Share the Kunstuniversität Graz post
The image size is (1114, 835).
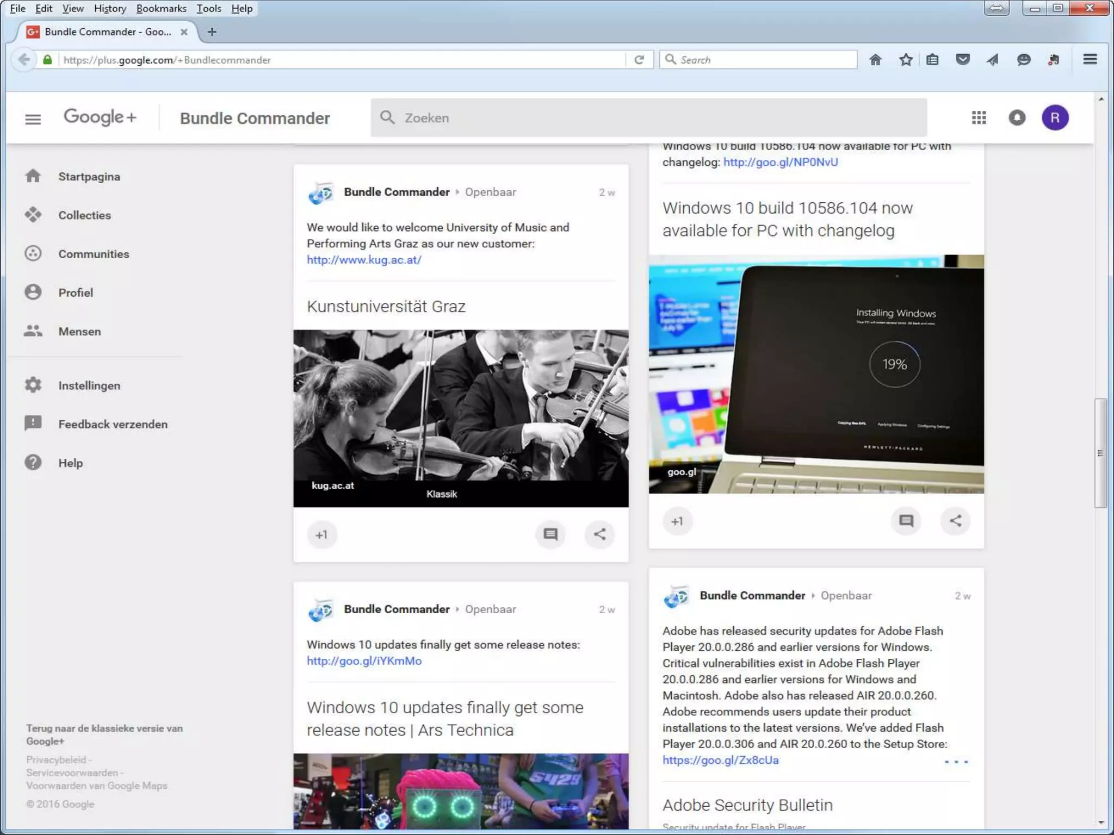pos(599,534)
